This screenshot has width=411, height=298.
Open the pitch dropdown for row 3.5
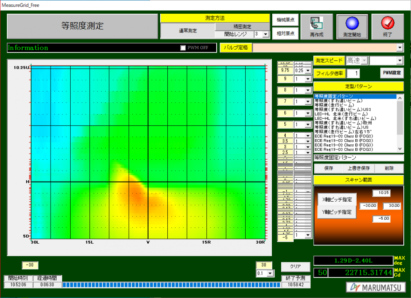(308, 141)
